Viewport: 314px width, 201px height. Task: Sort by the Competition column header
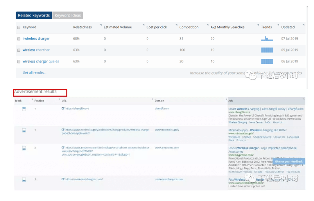coord(189,27)
